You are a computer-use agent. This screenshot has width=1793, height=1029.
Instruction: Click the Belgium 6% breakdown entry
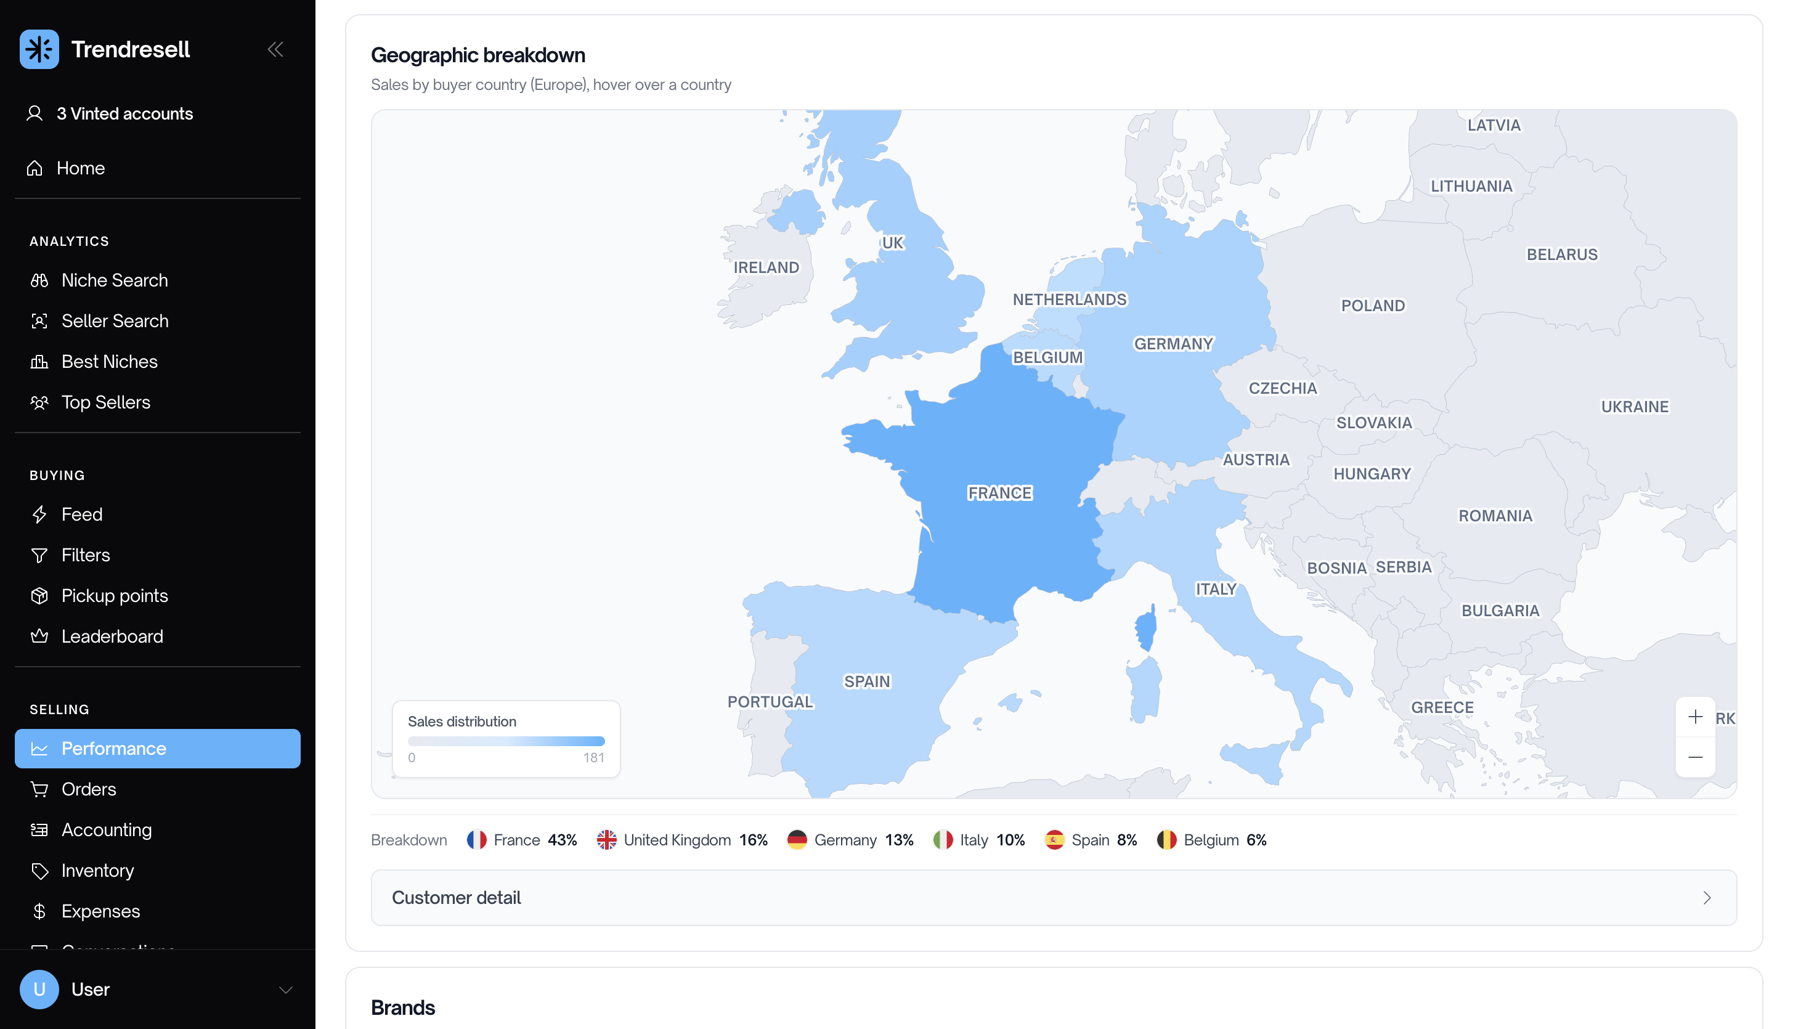[1211, 840]
